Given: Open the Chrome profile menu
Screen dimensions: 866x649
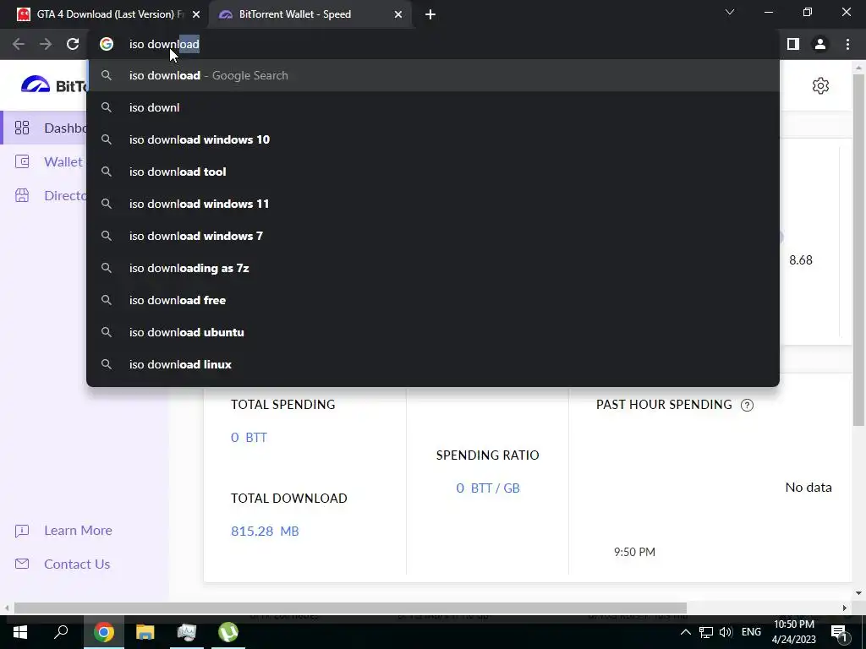Looking at the screenshot, I should pyautogui.click(x=820, y=44).
